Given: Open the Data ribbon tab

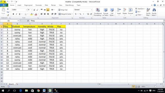Looking at the screenshot, I should (46, 5).
